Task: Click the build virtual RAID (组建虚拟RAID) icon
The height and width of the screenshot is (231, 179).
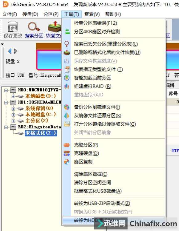Action: (67, 86)
